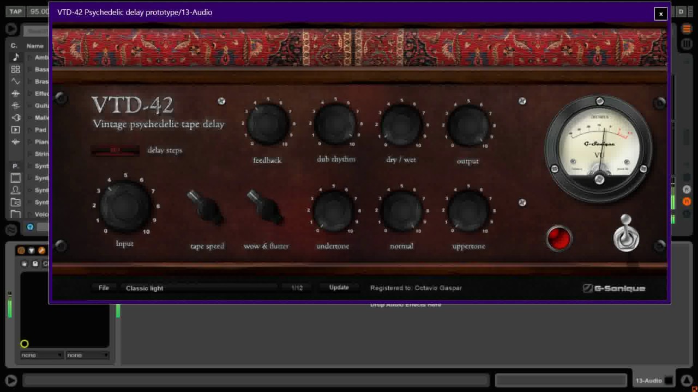Select the Audio Effects category icon

point(15,94)
